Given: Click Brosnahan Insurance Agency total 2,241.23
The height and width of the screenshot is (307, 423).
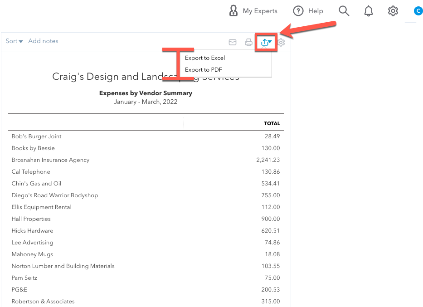Looking at the screenshot, I should pyautogui.click(x=268, y=160).
